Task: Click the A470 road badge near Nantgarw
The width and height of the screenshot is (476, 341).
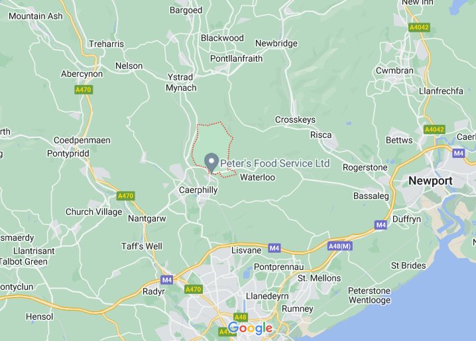Action: tap(126, 196)
